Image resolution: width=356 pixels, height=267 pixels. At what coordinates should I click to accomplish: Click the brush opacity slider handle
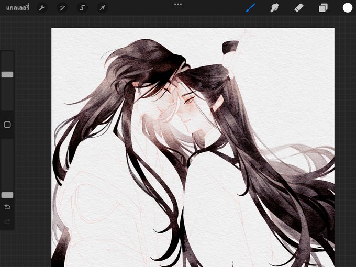pyautogui.click(x=7, y=195)
